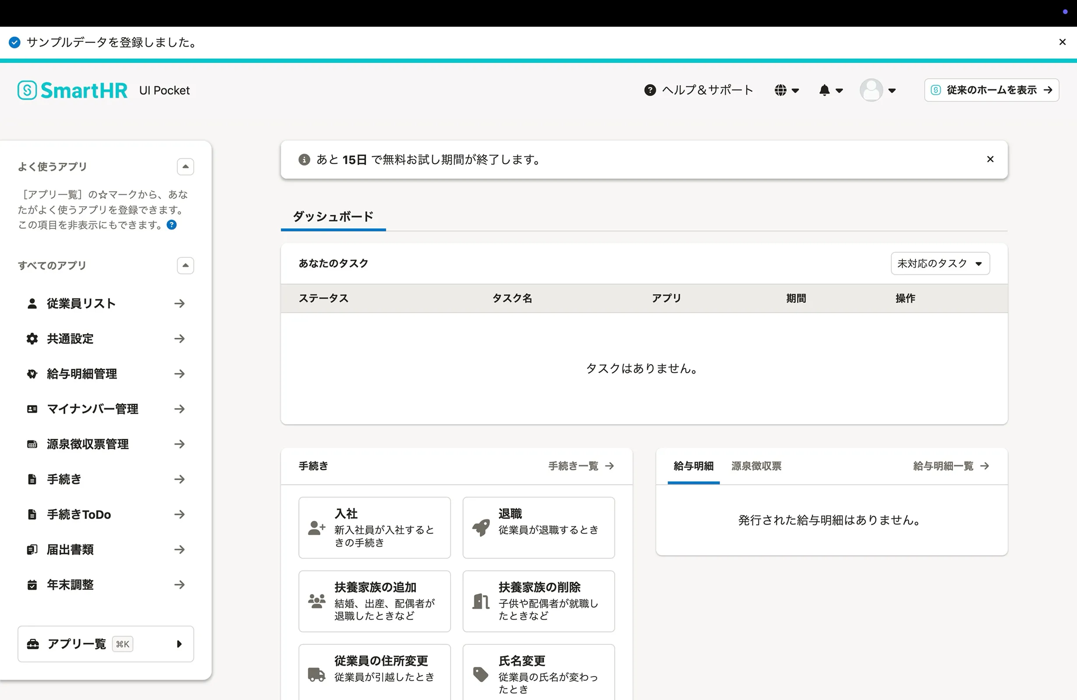The height and width of the screenshot is (700, 1077).
Task: Click the アプリ一覧 briefcase icon
Action: (32, 644)
